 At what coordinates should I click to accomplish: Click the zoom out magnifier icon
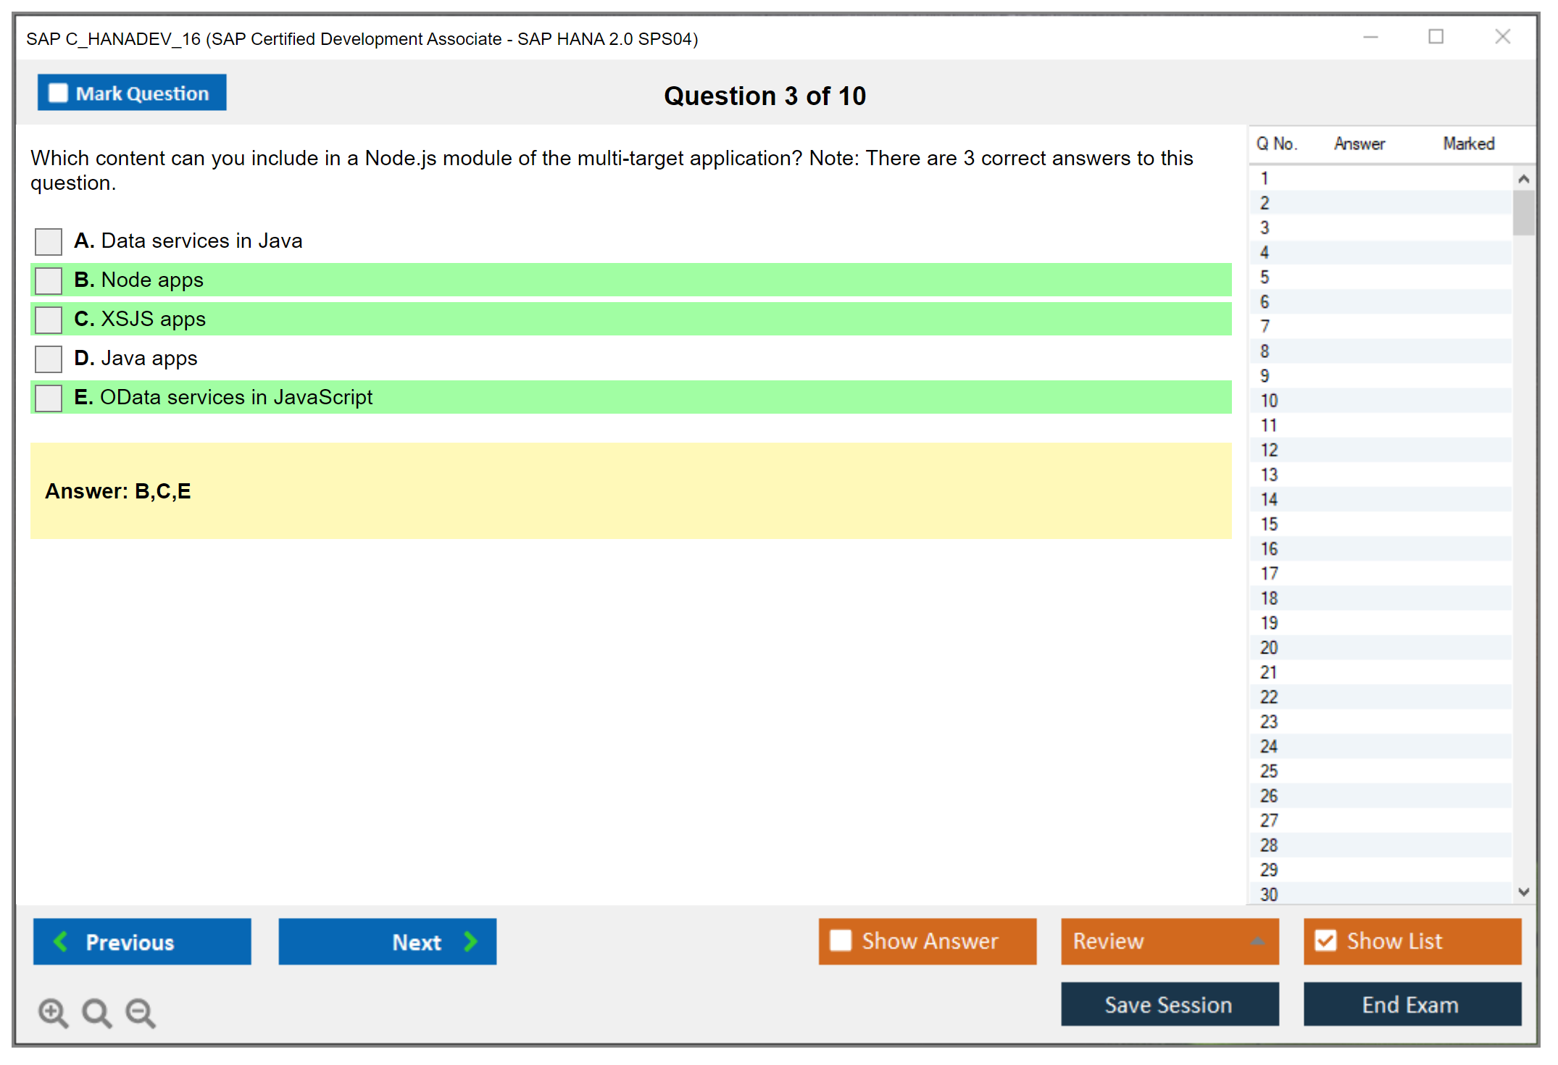(140, 1012)
